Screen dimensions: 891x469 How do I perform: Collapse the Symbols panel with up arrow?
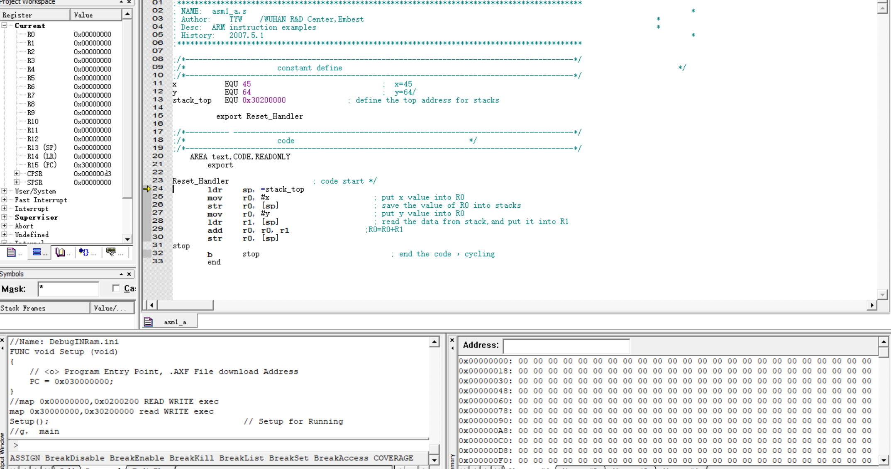(x=121, y=274)
